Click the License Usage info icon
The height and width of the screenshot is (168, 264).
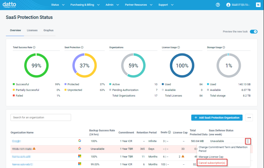click(x=179, y=48)
